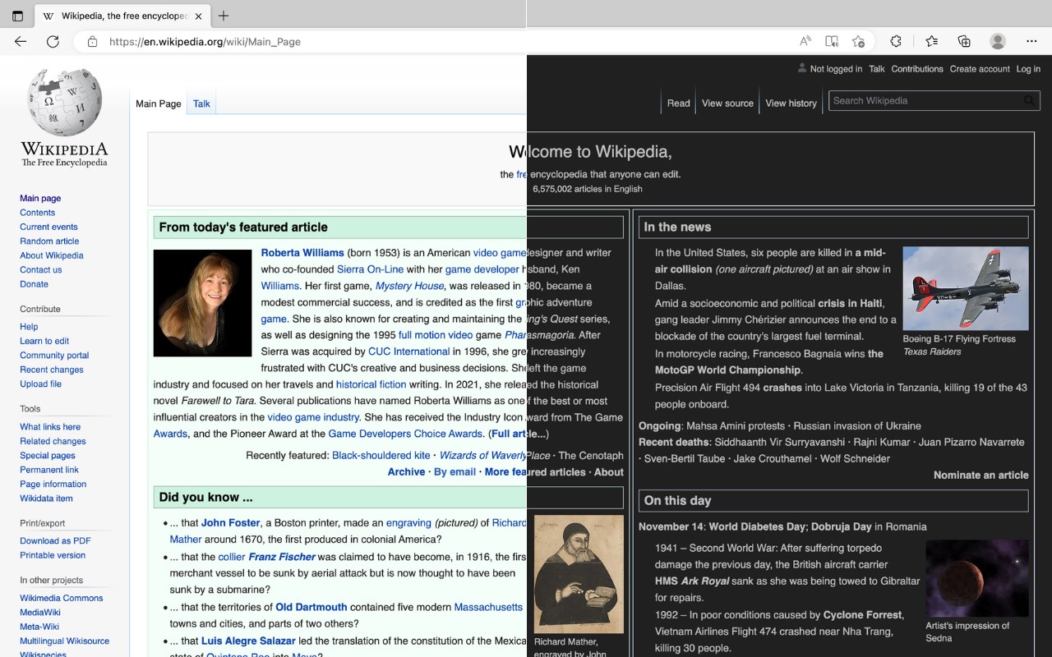The height and width of the screenshot is (657, 1052).
Task: Open the browser profile avatar
Action: pyautogui.click(x=998, y=41)
